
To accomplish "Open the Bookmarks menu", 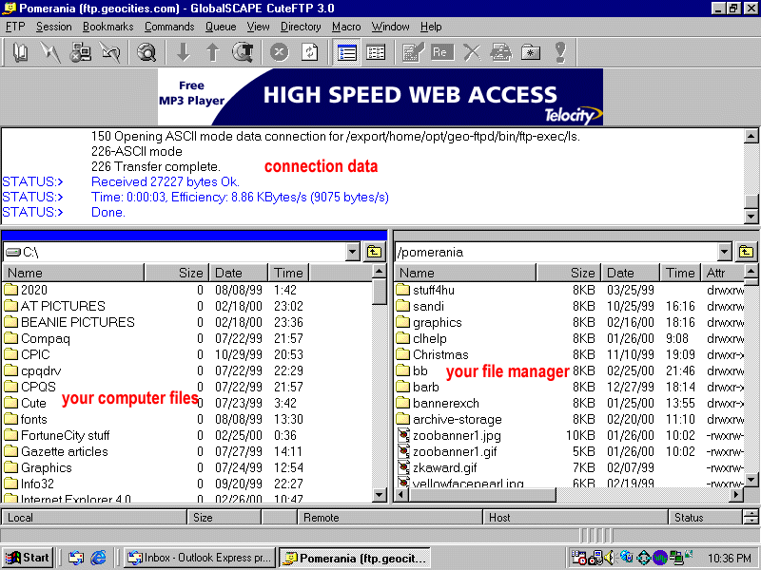I will coord(107,27).
